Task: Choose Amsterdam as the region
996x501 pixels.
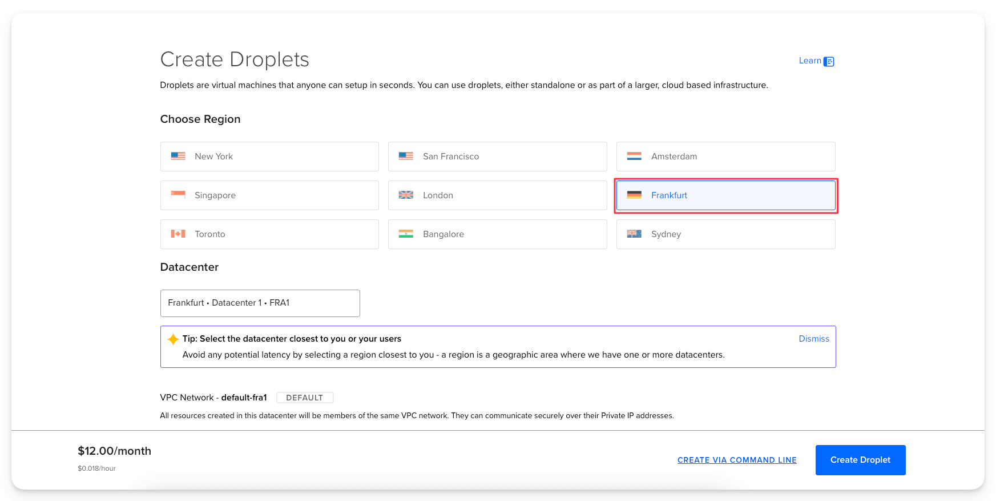Action: [725, 157]
